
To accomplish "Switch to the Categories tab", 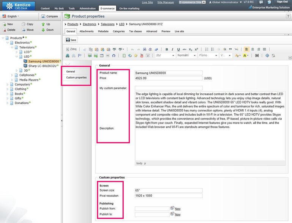I will [x=119, y=31].
